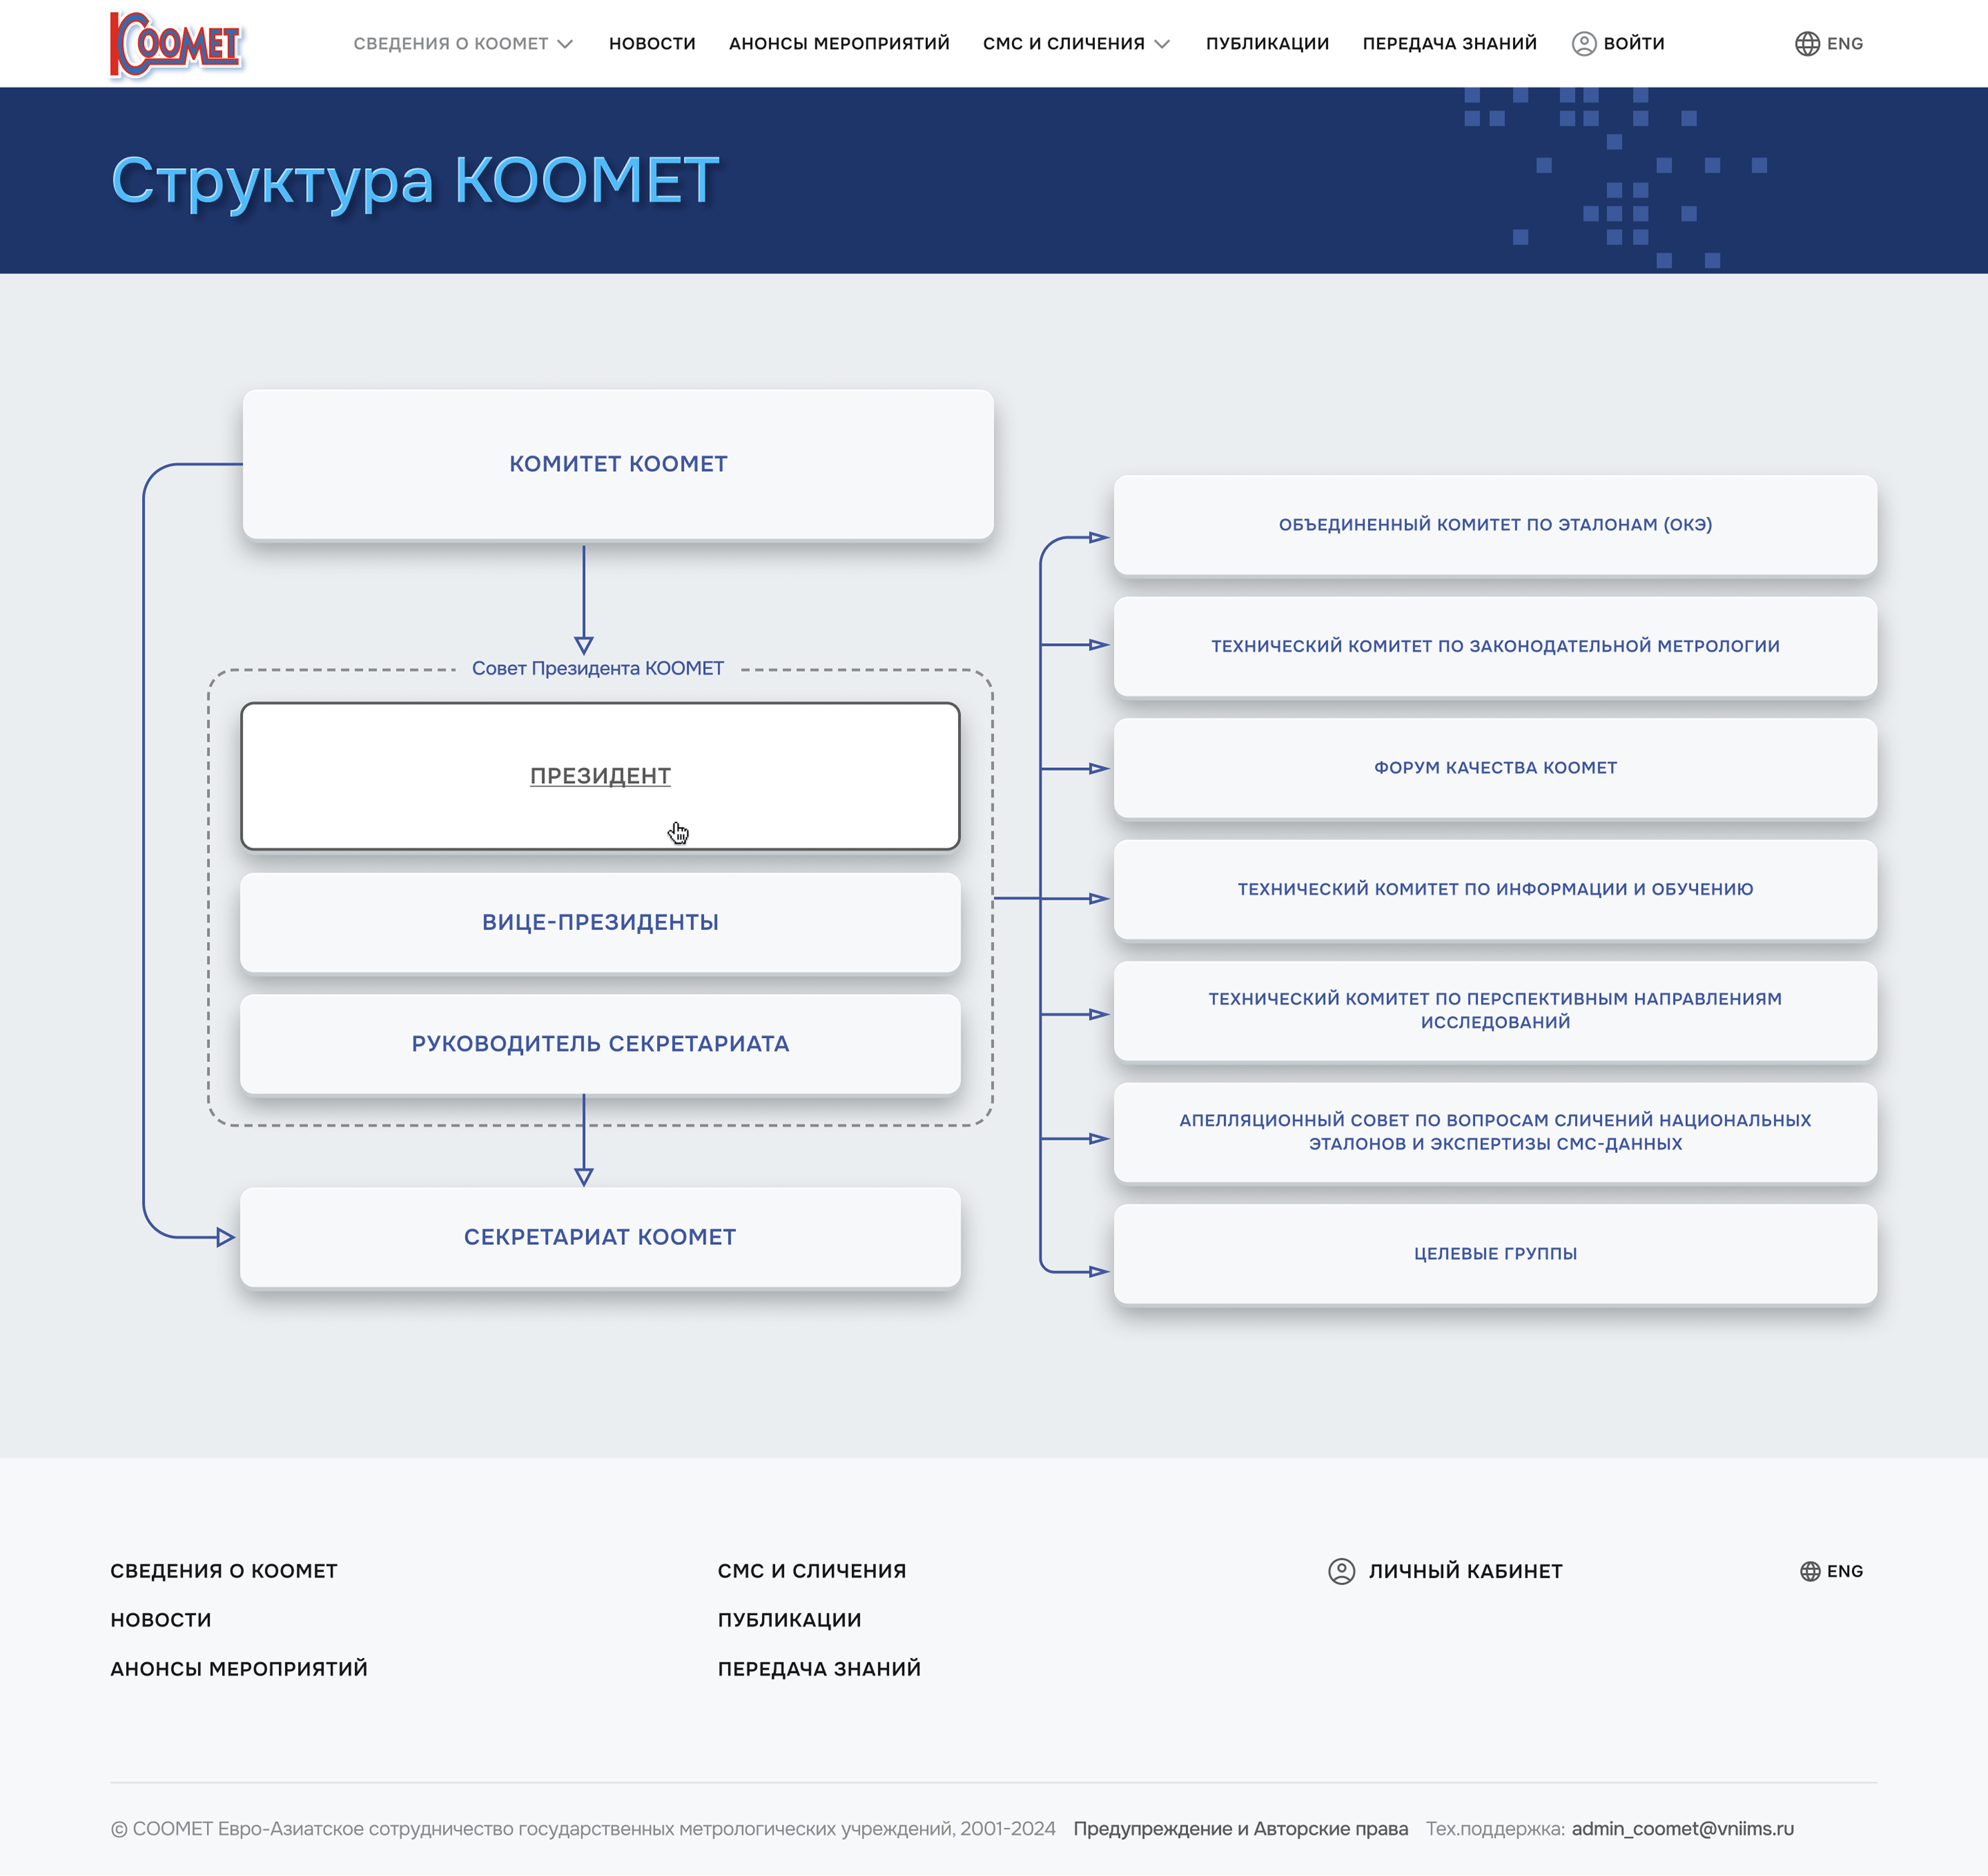Viewport: 1988px width, 1876px height.
Task: Open ТЕХНИЧЕСКИЙ КОМИТЕТ ПО ЗАКОНОДАТЕЛЬНОЙ МЕТРОЛОГИИ
Action: [1495, 646]
